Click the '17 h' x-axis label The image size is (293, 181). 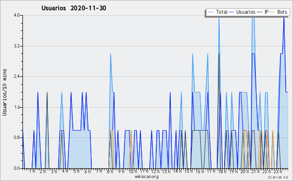[211, 171]
